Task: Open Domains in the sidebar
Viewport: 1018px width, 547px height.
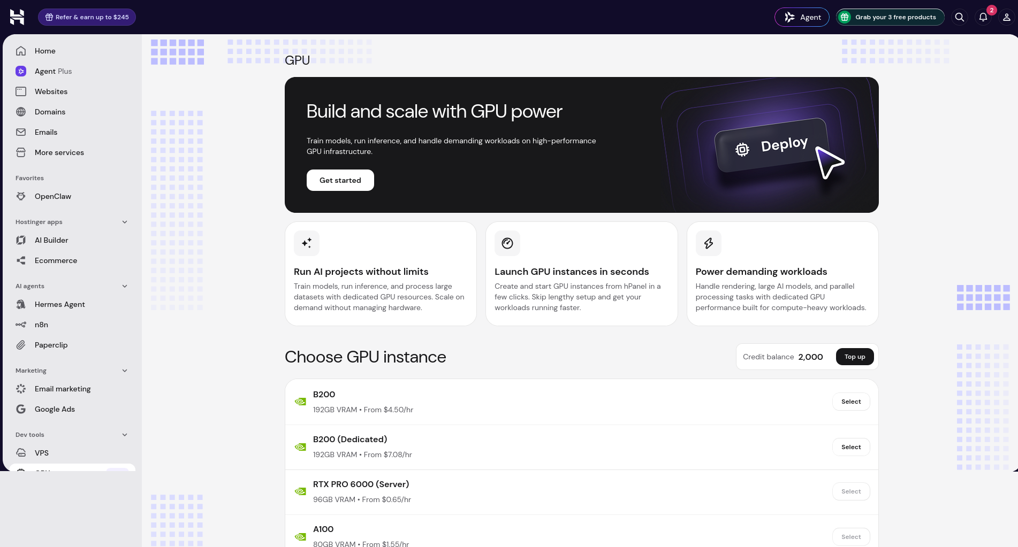Action: click(x=72, y=112)
